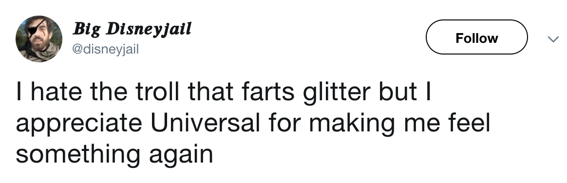Click 'something again' on last tweet line

pyautogui.click(x=114, y=154)
